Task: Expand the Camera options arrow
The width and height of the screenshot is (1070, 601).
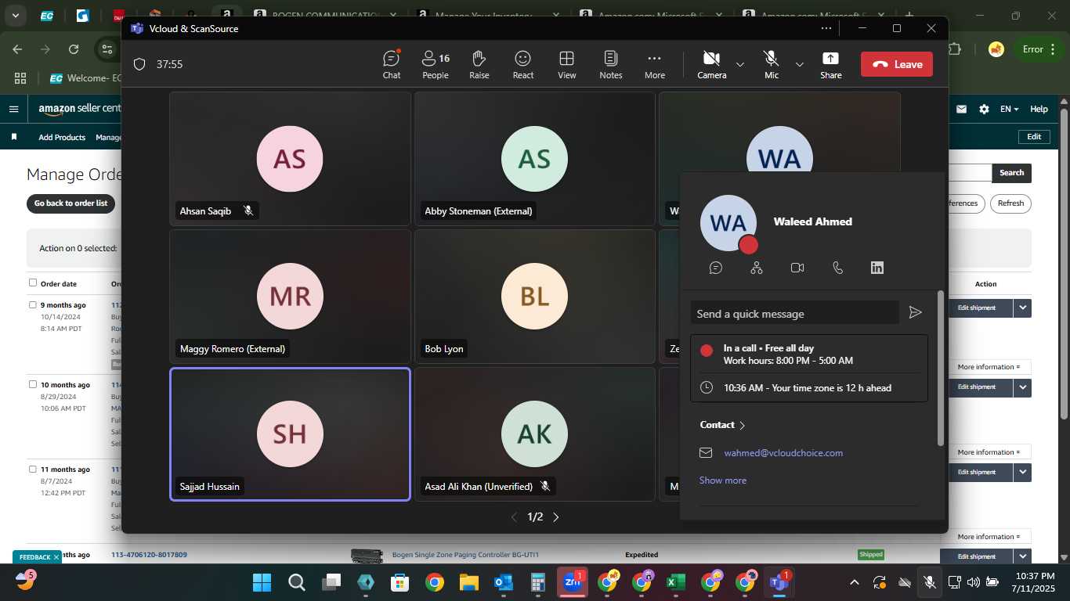Action: tap(740, 64)
